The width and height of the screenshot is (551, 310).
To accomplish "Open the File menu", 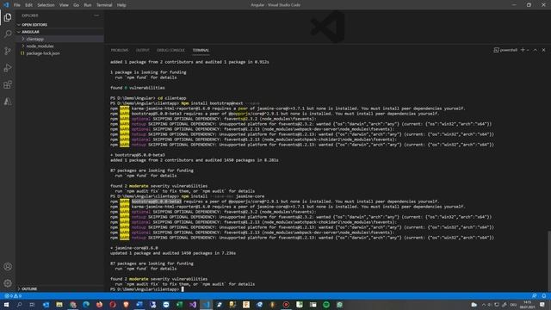I will coord(17,5).
